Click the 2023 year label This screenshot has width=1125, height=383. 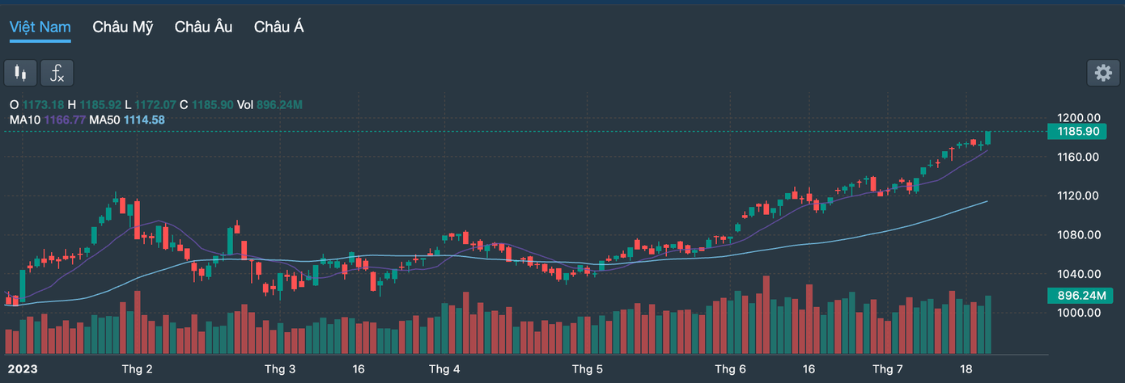pos(23,369)
